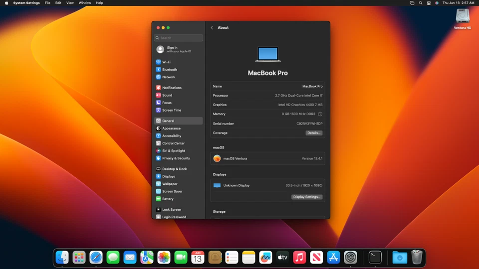
Task: Click the MacBook Pro laptop image
Action: (268, 54)
